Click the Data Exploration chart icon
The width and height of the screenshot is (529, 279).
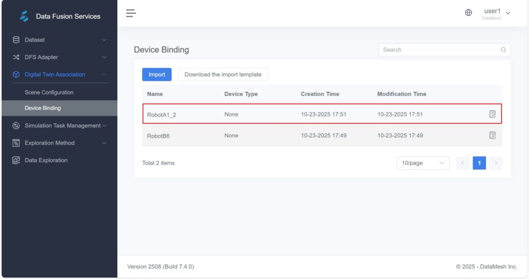coord(16,160)
